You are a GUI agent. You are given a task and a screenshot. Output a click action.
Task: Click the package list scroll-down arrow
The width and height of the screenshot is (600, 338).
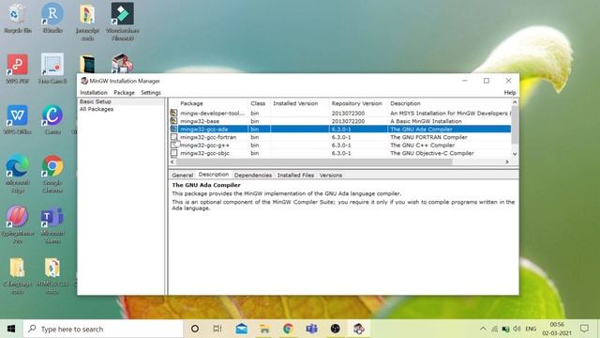(515, 154)
